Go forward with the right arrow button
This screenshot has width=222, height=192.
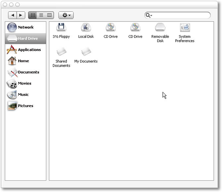tap(21, 15)
